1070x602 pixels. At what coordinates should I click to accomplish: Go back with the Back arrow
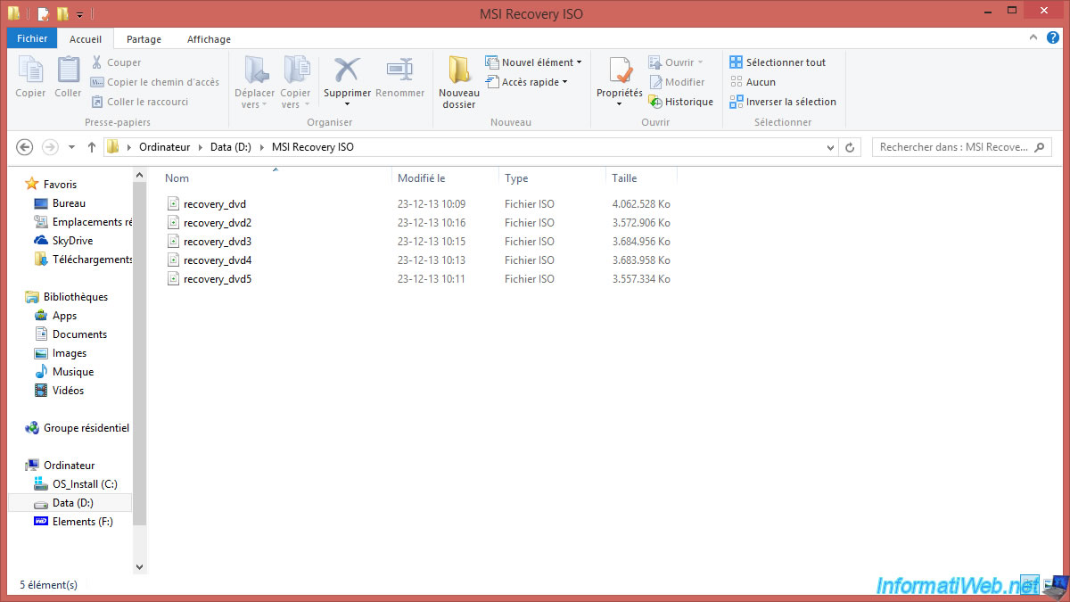[25, 147]
